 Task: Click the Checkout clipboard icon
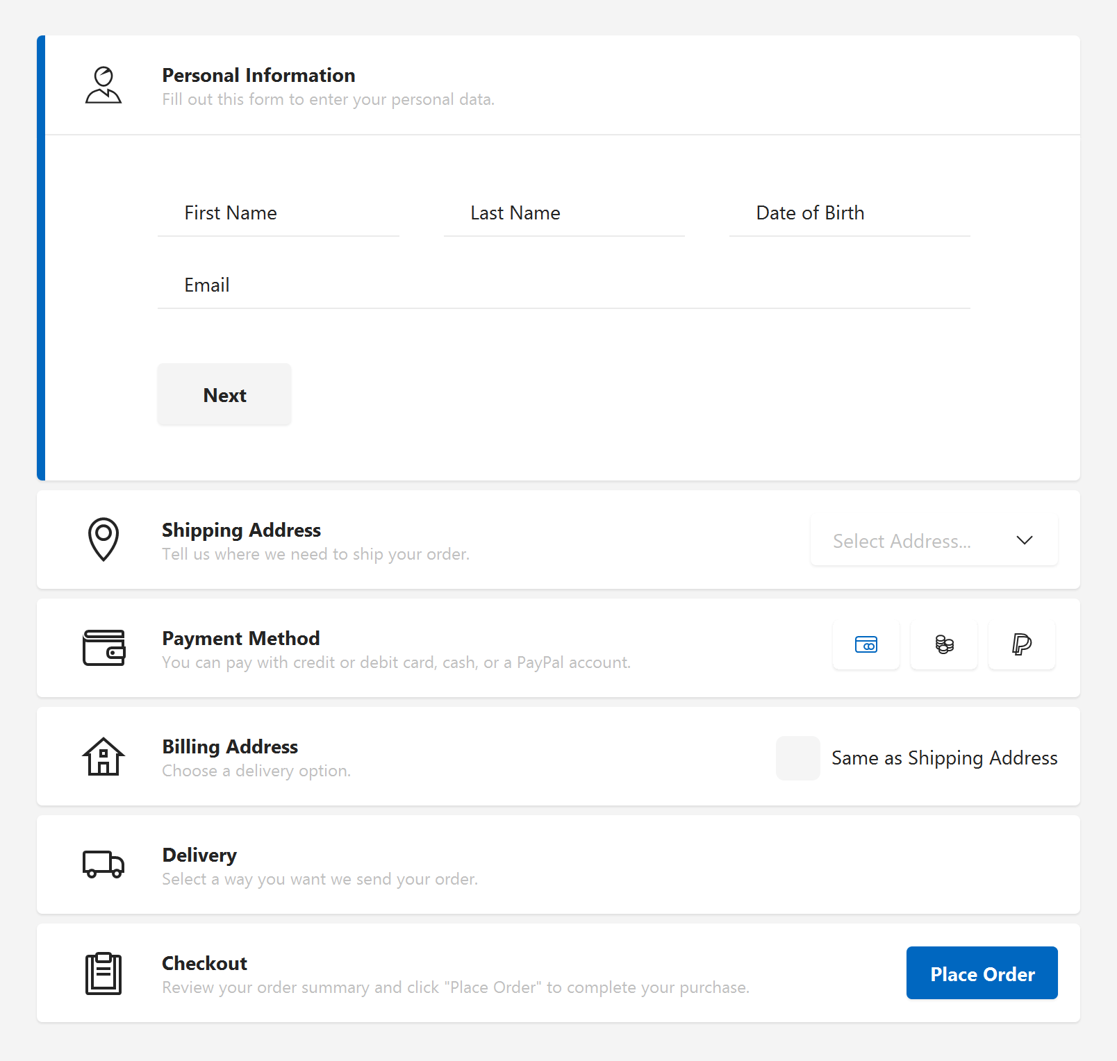[x=103, y=974]
